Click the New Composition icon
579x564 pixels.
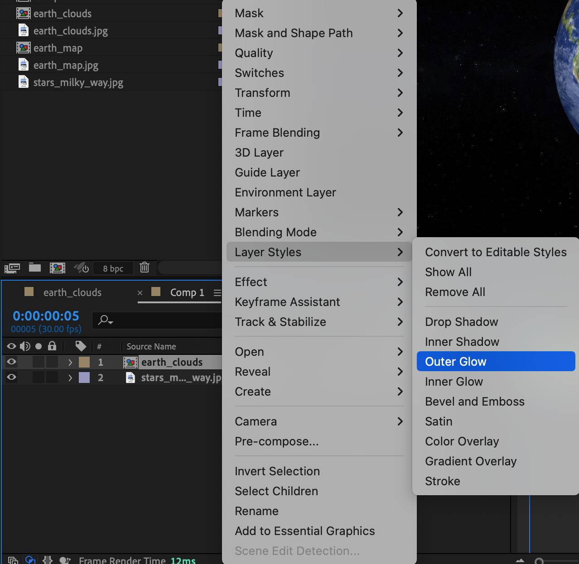57,268
